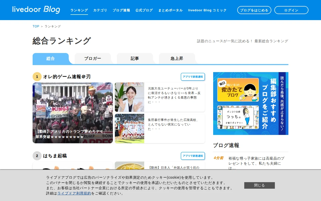Click the ログイン button

coord(291,10)
